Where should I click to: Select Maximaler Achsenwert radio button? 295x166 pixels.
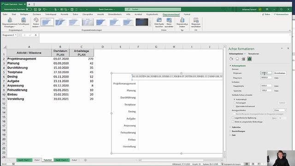click(x=235, y=107)
